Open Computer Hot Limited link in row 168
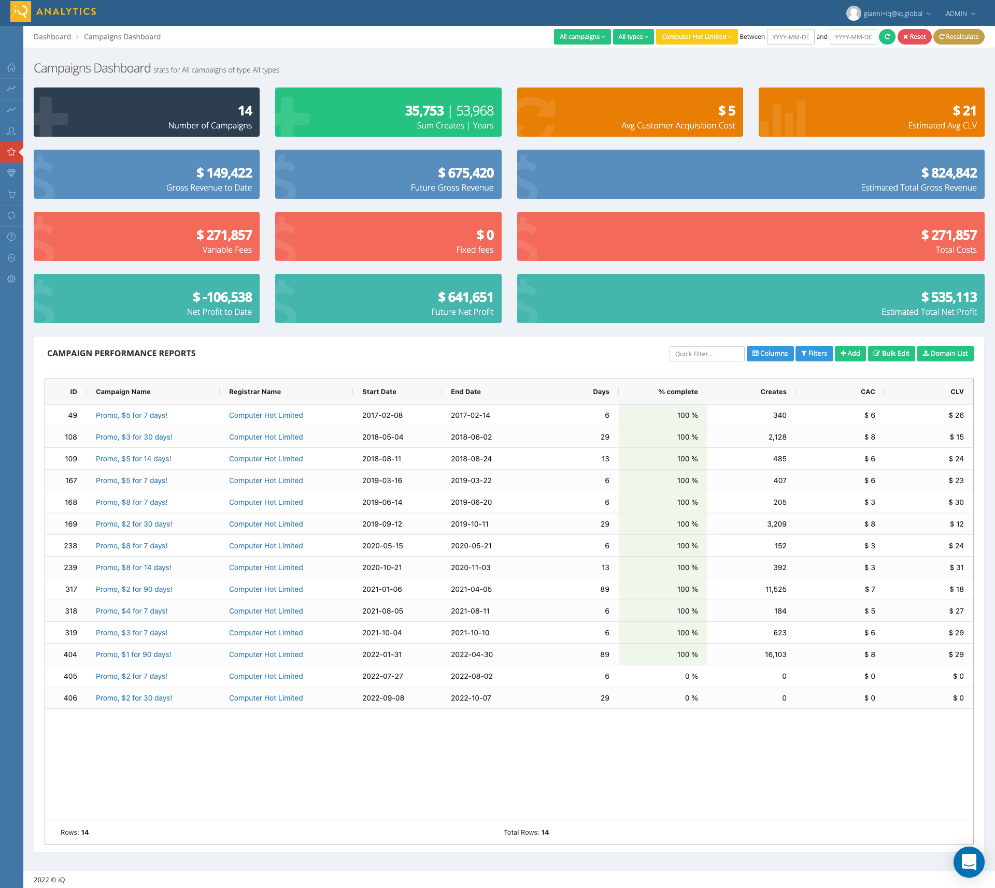Viewport: 995px width, 888px height. click(x=266, y=502)
